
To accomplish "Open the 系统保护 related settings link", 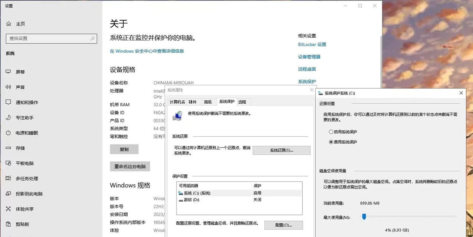I will pyautogui.click(x=307, y=81).
